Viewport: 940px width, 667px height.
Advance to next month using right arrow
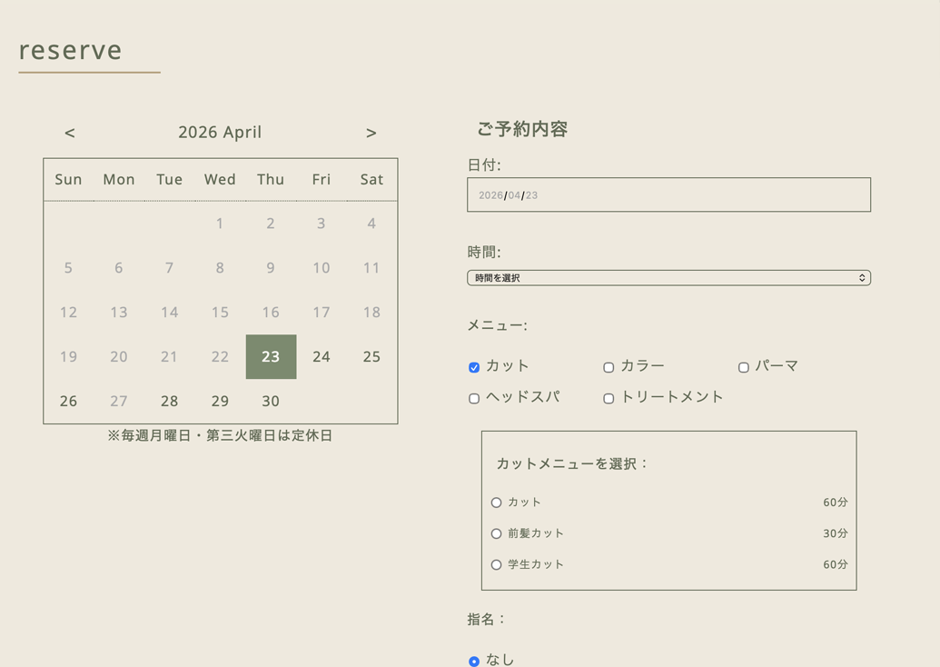coord(371,133)
